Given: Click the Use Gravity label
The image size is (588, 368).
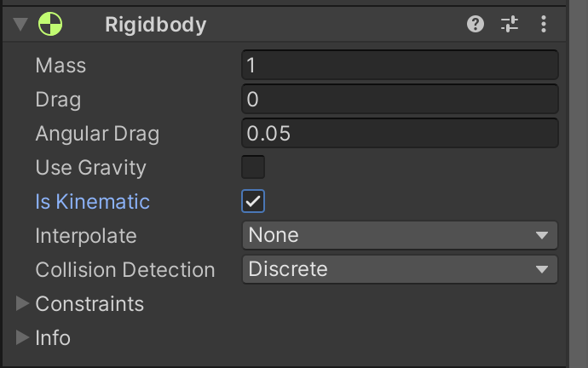Looking at the screenshot, I should click(x=90, y=168).
